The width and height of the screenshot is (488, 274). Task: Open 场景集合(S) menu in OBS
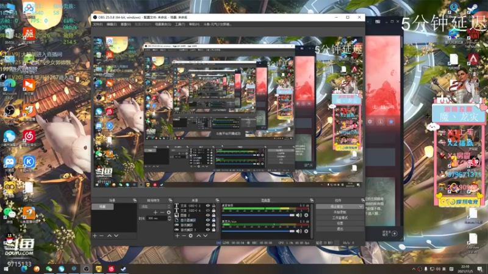(x=163, y=24)
